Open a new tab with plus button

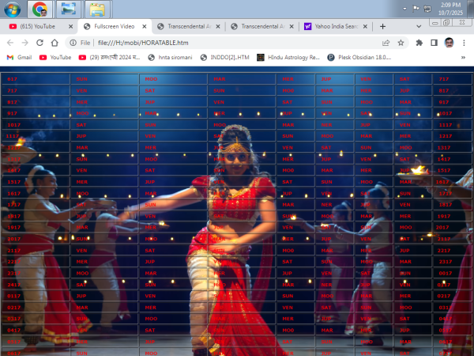click(383, 26)
